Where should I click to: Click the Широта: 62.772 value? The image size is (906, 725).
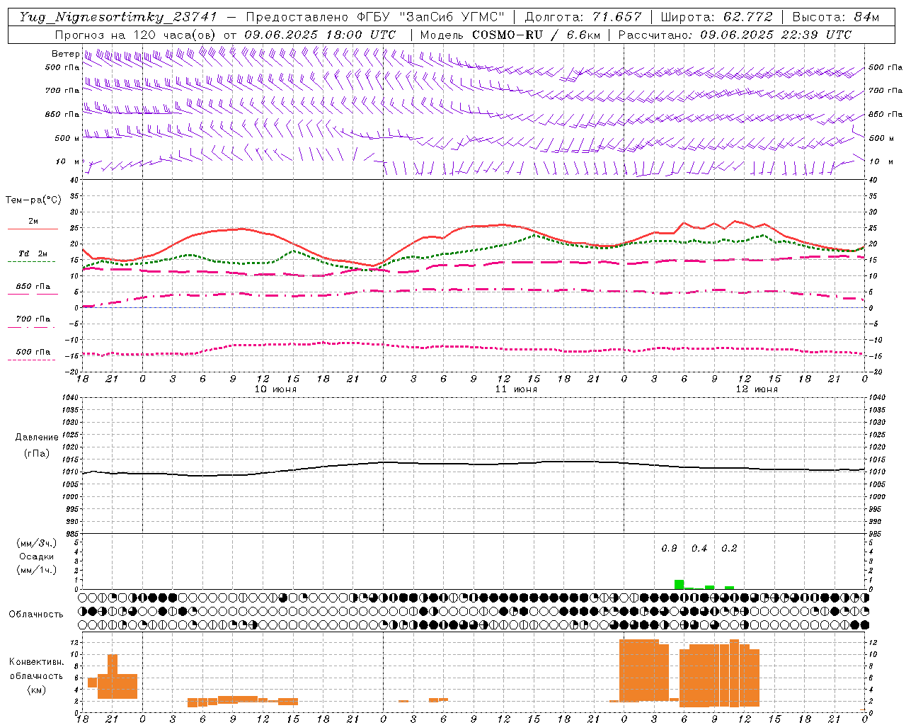[718, 17]
